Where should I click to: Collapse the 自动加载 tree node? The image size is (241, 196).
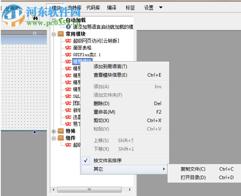(x=53, y=20)
